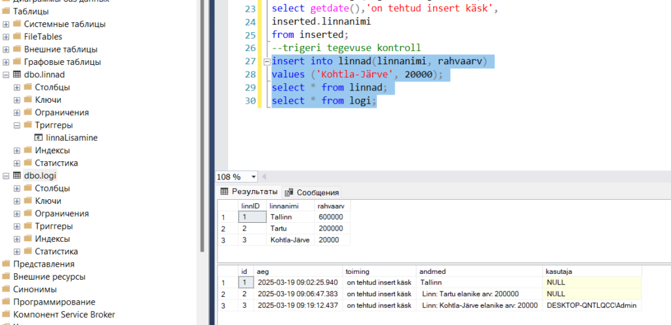Select the Tartu linnanimi cell
Screen dimensions: 671x325
pyautogui.click(x=290, y=229)
